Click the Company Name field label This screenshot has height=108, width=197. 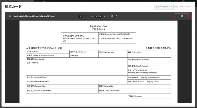click(37, 77)
